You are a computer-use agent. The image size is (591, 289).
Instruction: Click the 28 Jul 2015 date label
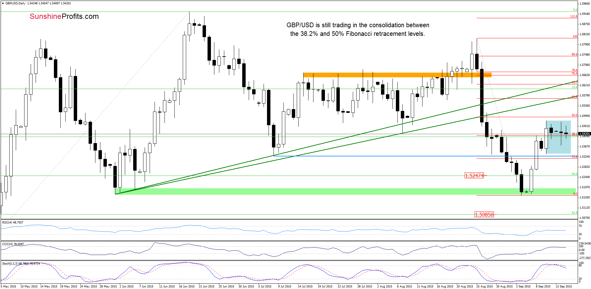coord(365,287)
